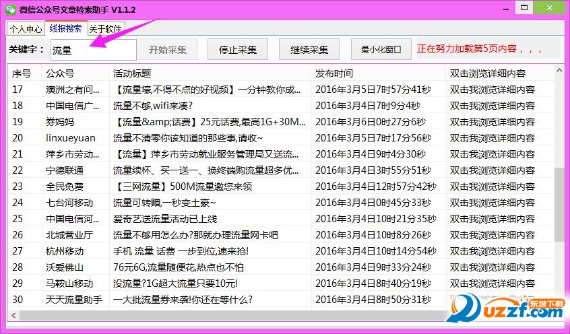
Task: Select title 一大批流量券来袭!你还在等什么?
Action: pos(183,300)
